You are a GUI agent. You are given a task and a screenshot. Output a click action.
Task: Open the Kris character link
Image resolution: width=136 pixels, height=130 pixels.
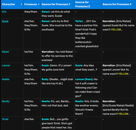pyautogui.click(x=4, y=12)
